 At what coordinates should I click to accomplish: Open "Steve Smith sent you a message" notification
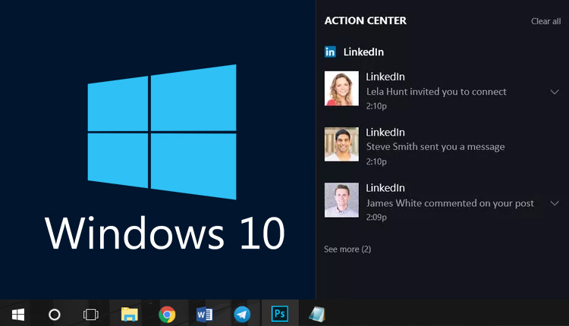pos(435,147)
